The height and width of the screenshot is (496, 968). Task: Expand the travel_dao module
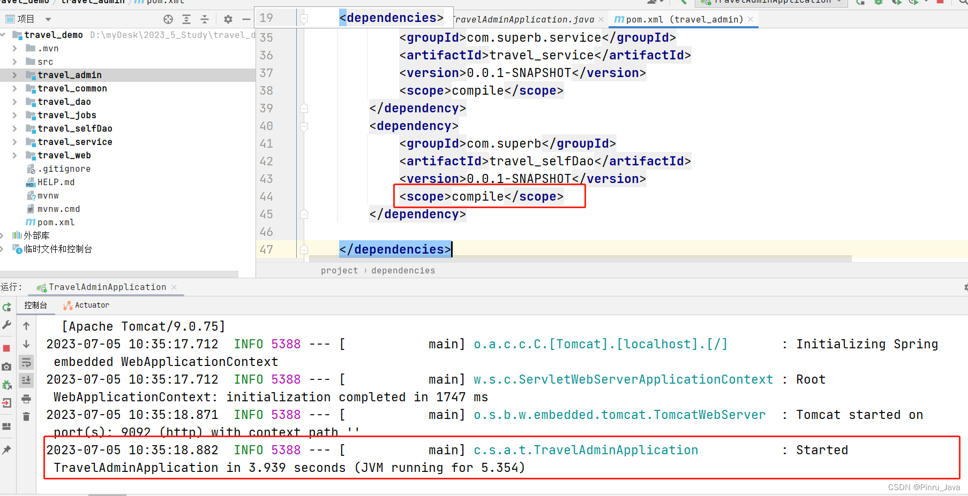14,102
